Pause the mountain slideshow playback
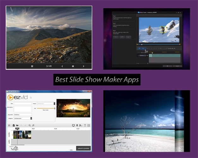 (73, 66)
